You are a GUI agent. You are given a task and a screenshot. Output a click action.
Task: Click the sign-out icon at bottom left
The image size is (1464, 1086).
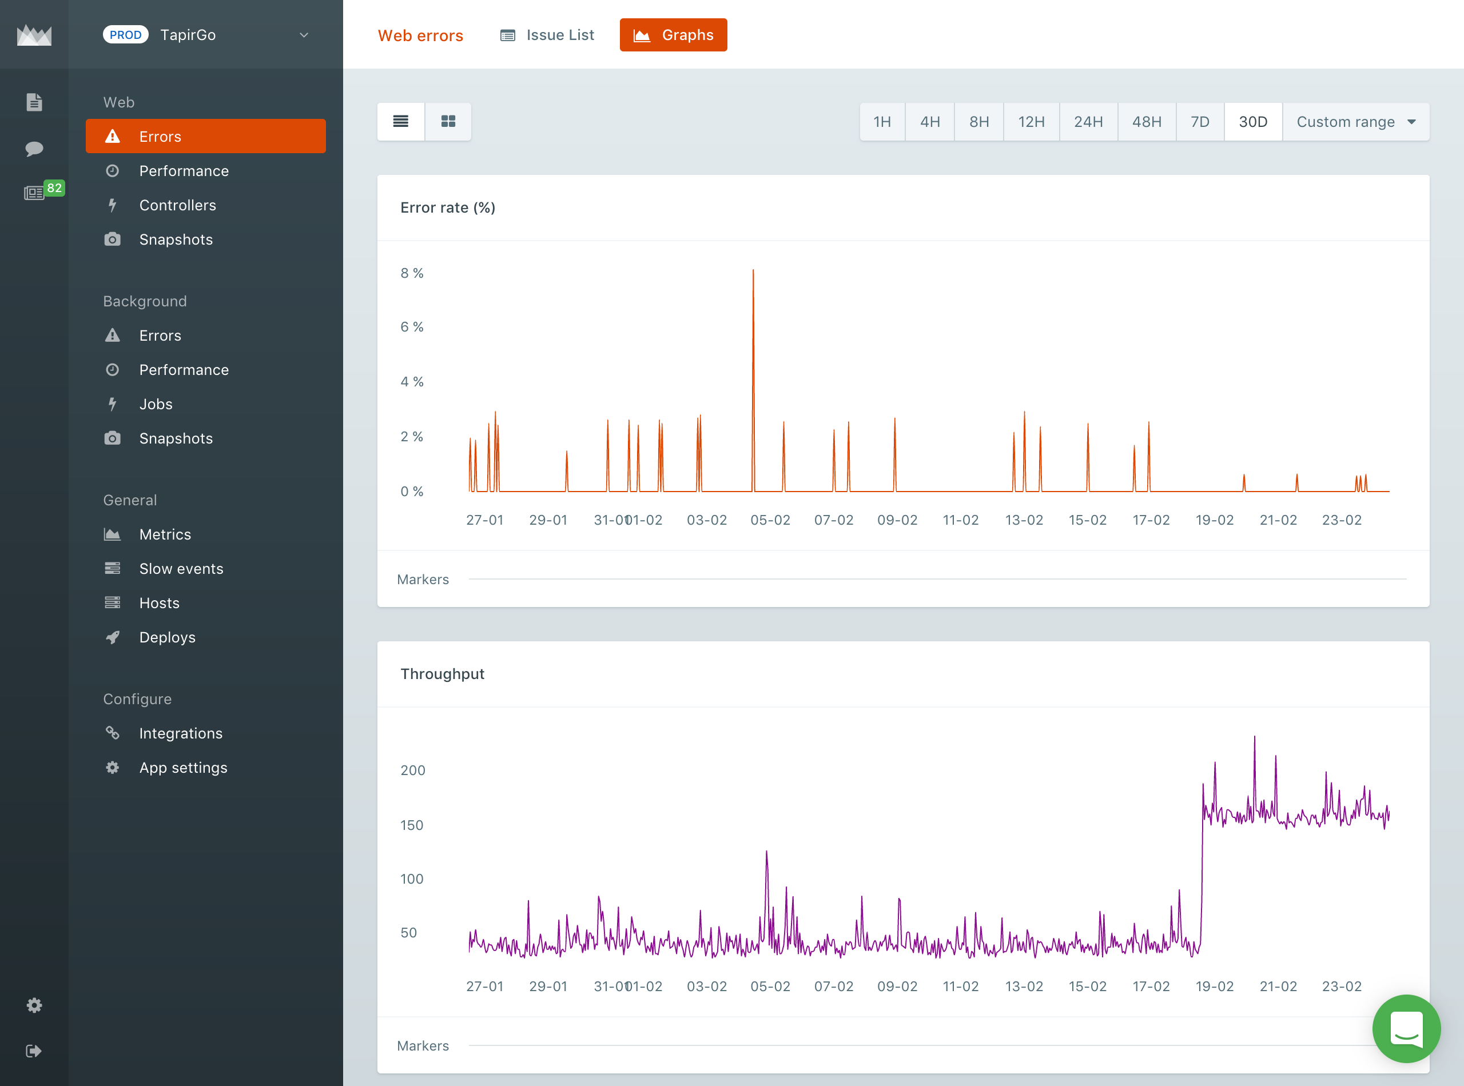[x=34, y=1051]
